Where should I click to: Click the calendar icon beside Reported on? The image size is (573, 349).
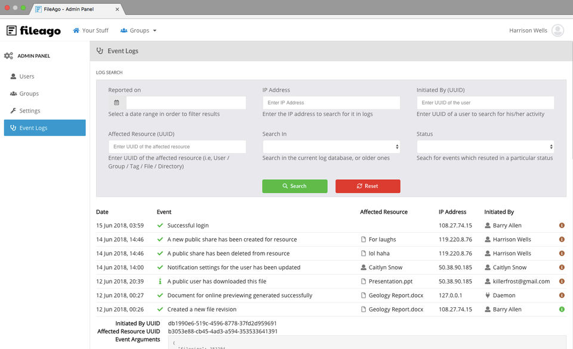click(x=116, y=103)
